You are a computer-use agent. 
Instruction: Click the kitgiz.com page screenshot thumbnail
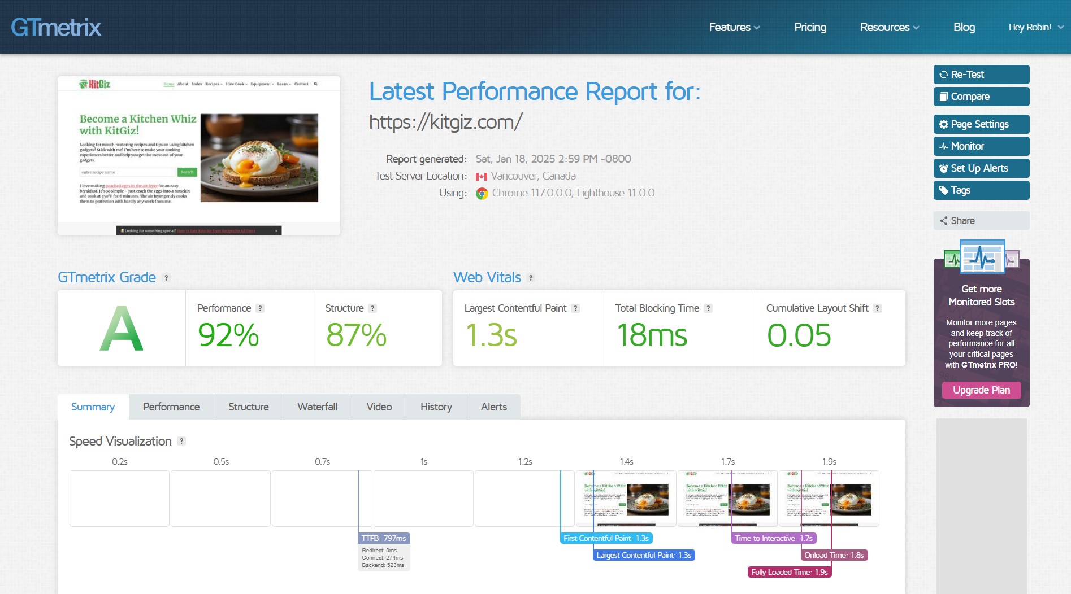tap(199, 156)
